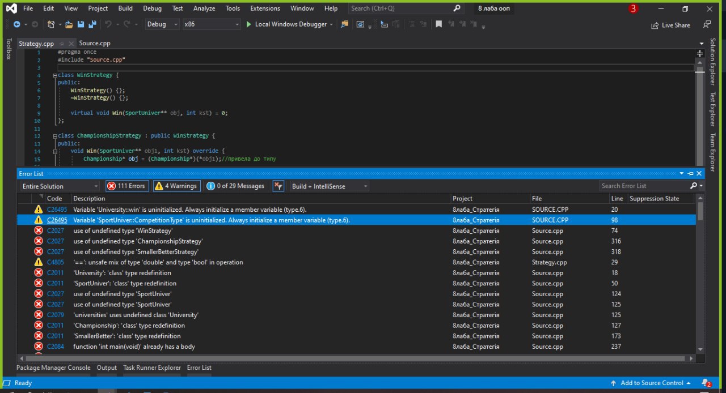The width and height of the screenshot is (726, 393).
Task: Toggle the 0 of 29 Messages filter
Action: [x=236, y=186]
